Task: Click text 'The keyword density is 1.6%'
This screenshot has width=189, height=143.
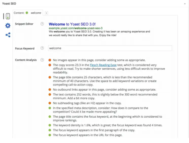Action: point(72,125)
